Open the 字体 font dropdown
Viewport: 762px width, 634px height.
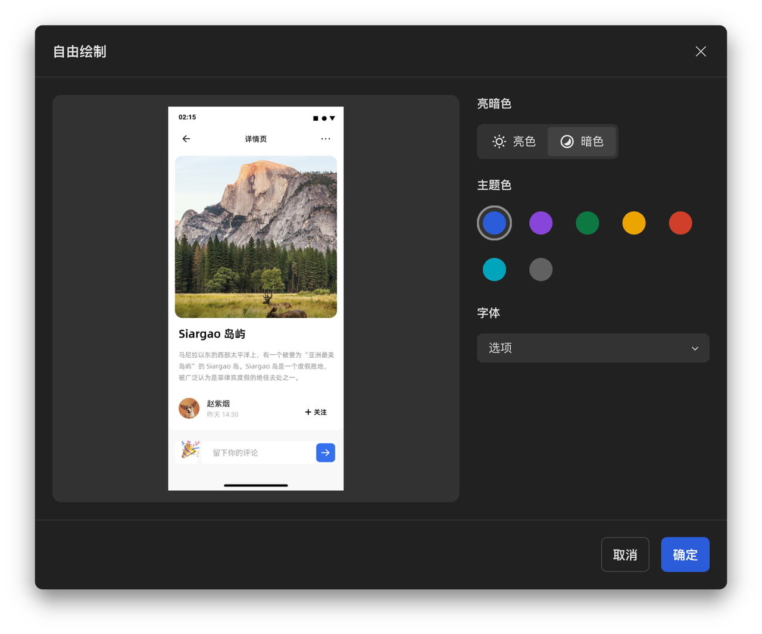(593, 348)
